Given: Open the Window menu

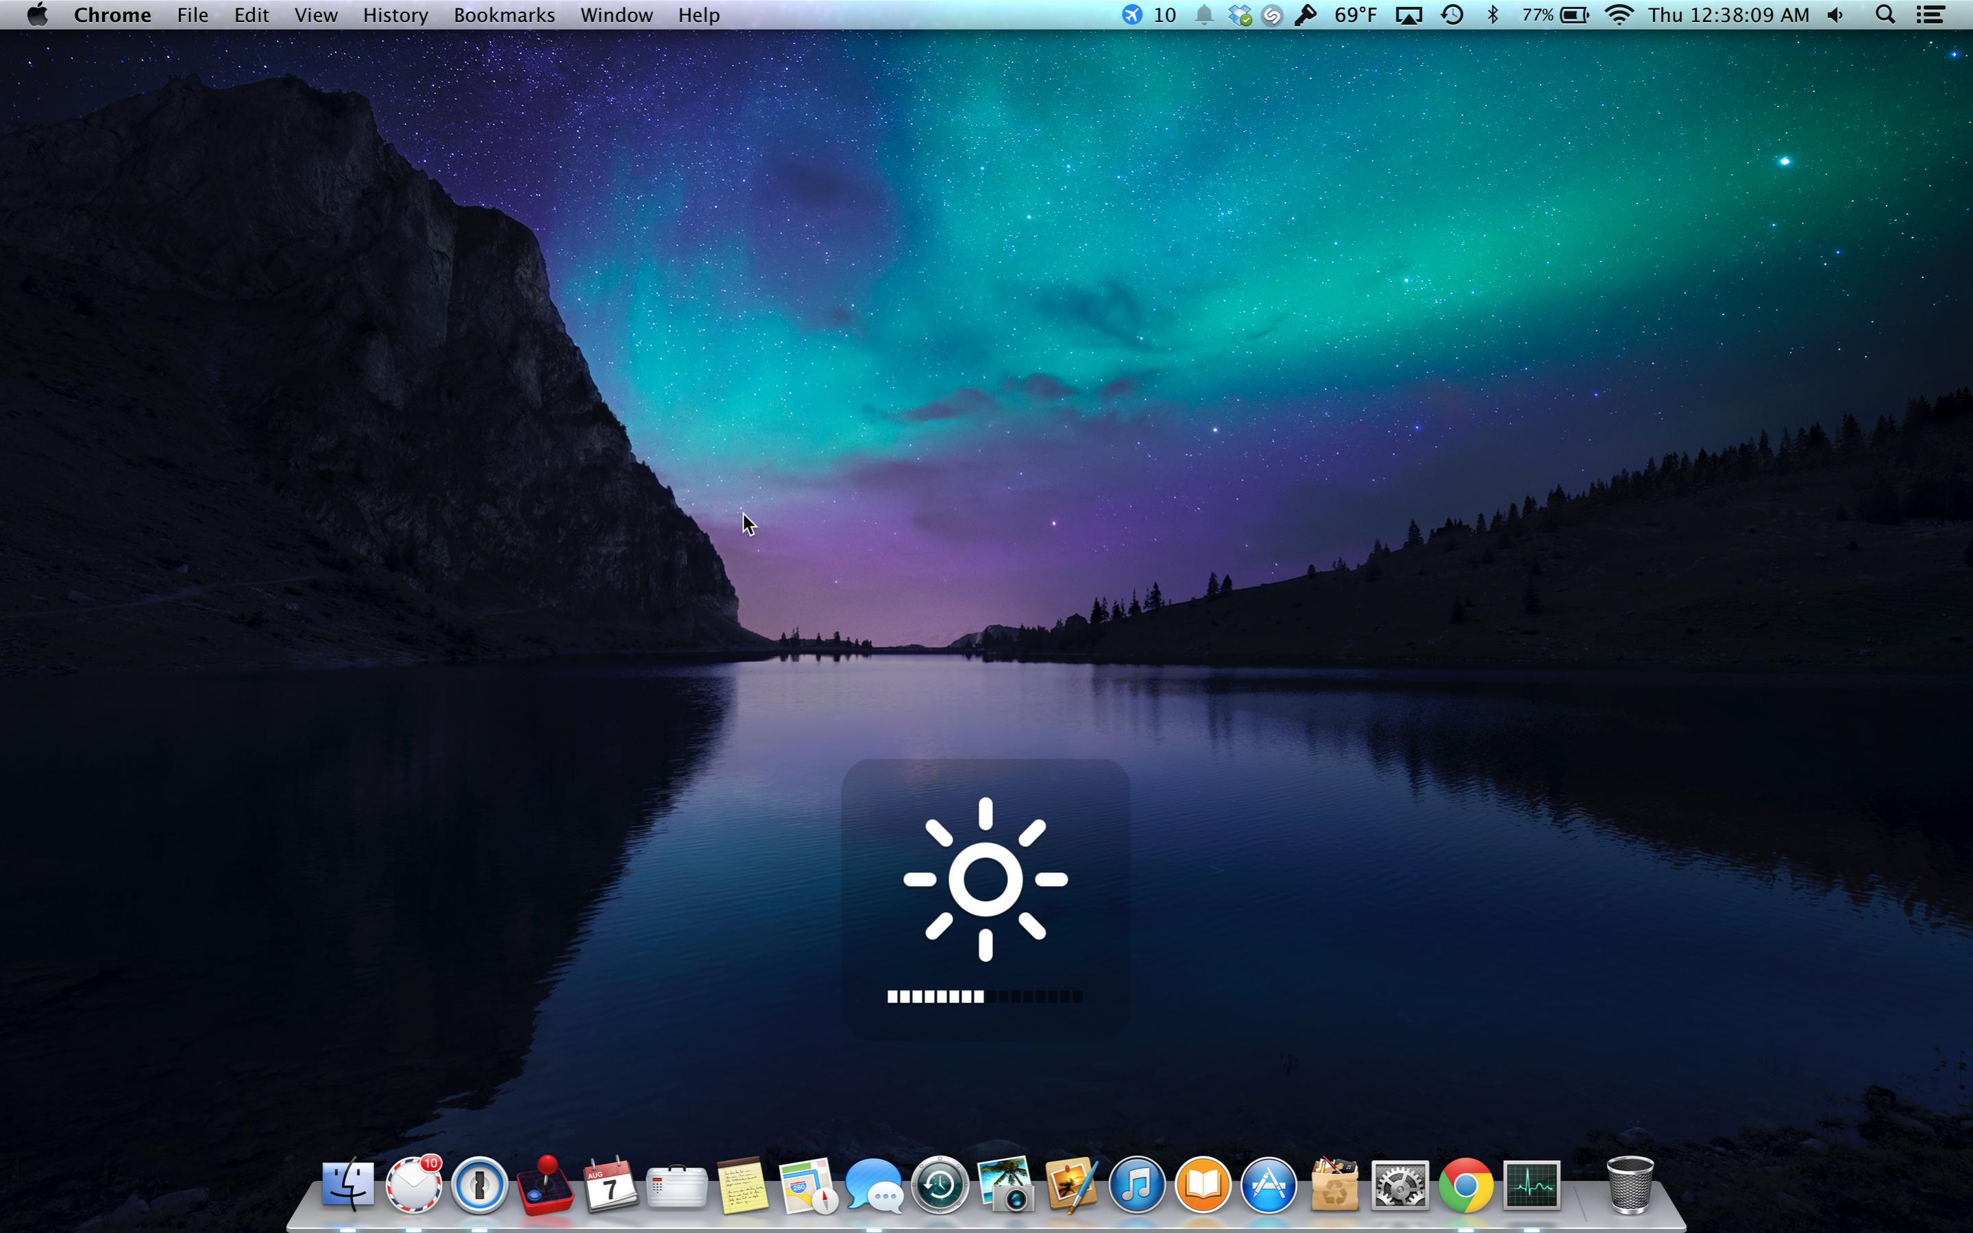Looking at the screenshot, I should coord(616,14).
